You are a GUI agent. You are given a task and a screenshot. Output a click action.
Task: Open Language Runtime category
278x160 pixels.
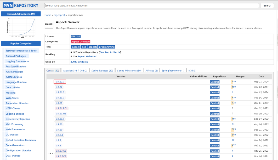click(16, 82)
